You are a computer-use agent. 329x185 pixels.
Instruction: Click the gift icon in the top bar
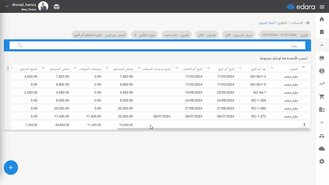[x=57, y=7]
